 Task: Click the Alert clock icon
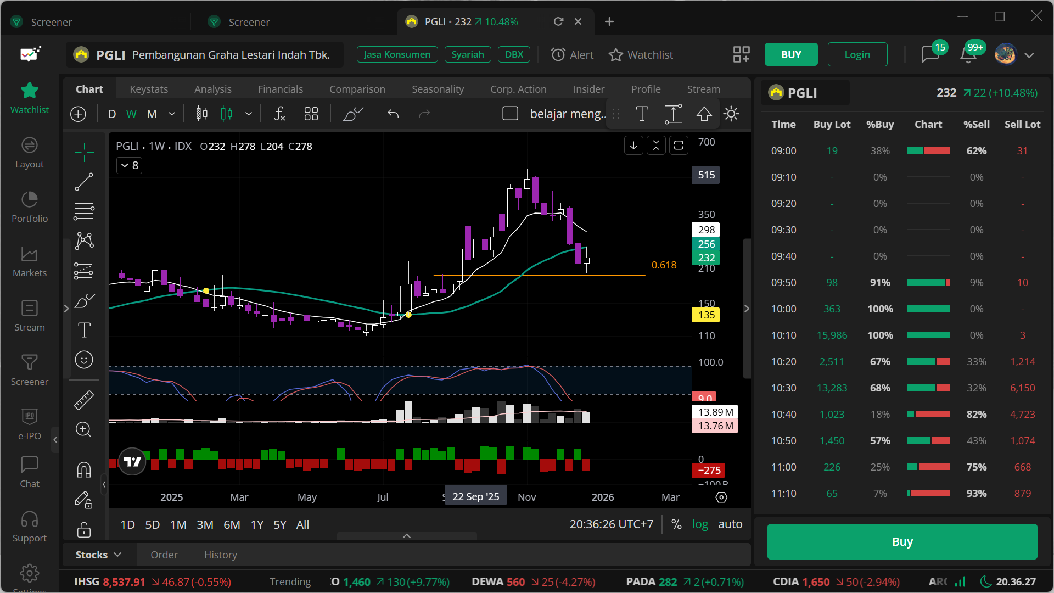point(558,55)
